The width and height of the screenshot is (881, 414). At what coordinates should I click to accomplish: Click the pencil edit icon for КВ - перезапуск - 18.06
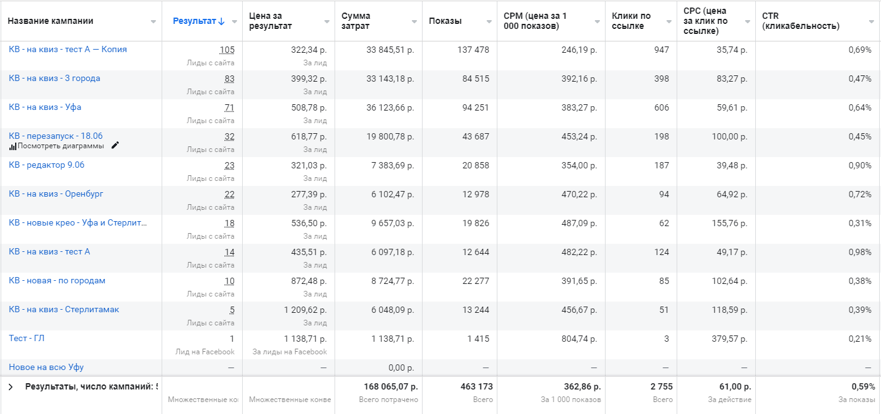115,146
